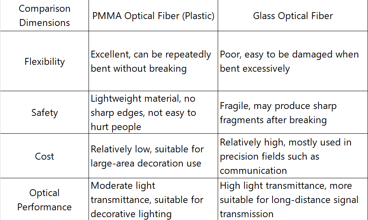The height and width of the screenshot is (220, 368).
Task: Click the cell about repeatedly bent without breaking
Action: 153,61
